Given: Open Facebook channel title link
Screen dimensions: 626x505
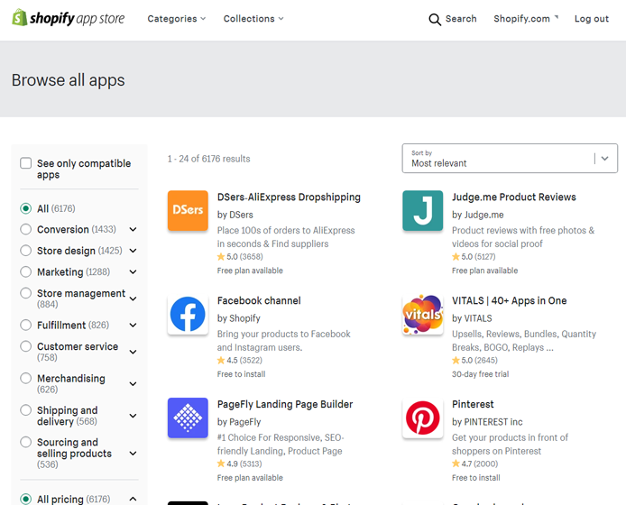Looking at the screenshot, I should [259, 300].
